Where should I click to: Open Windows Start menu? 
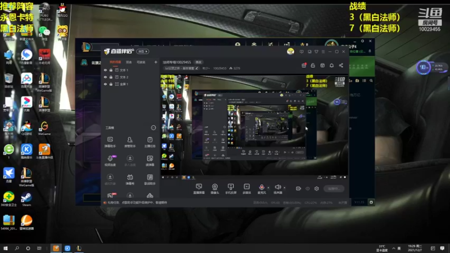tap(6, 249)
